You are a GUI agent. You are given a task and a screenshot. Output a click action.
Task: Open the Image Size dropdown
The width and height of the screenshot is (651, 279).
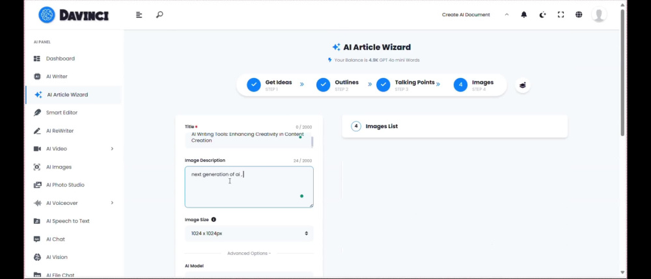tap(249, 233)
